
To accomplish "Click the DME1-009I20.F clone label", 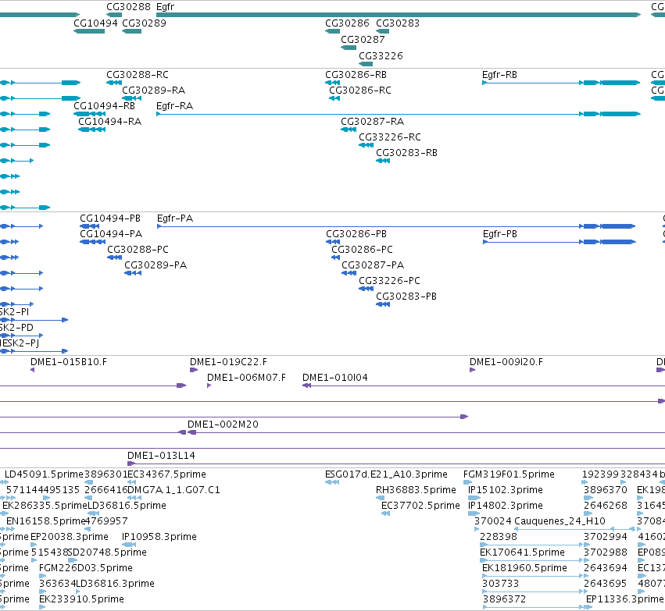I will pos(506,362).
